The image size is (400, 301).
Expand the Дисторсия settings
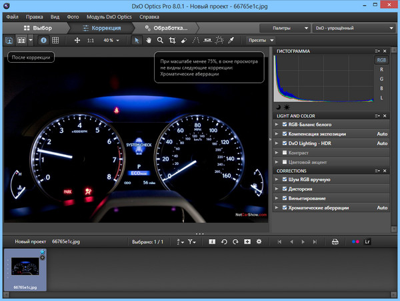[277, 190]
